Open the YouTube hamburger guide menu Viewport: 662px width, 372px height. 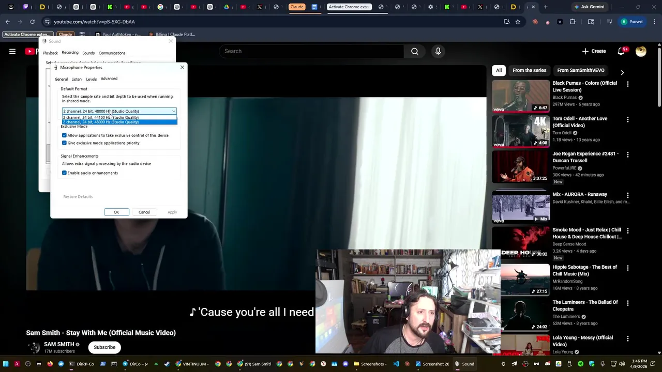(x=12, y=51)
